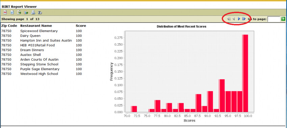287x128 pixels.
Task: Click the print report icon
Action: (x=33, y=12)
